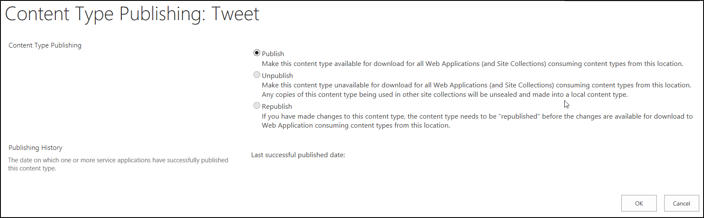Click the description beginning Make this content type available
Image resolution: width=704 pixels, height=218 pixels.
click(x=472, y=64)
